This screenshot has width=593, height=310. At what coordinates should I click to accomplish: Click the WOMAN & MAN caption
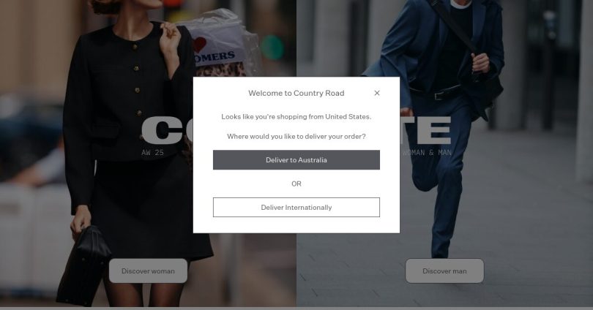427,153
